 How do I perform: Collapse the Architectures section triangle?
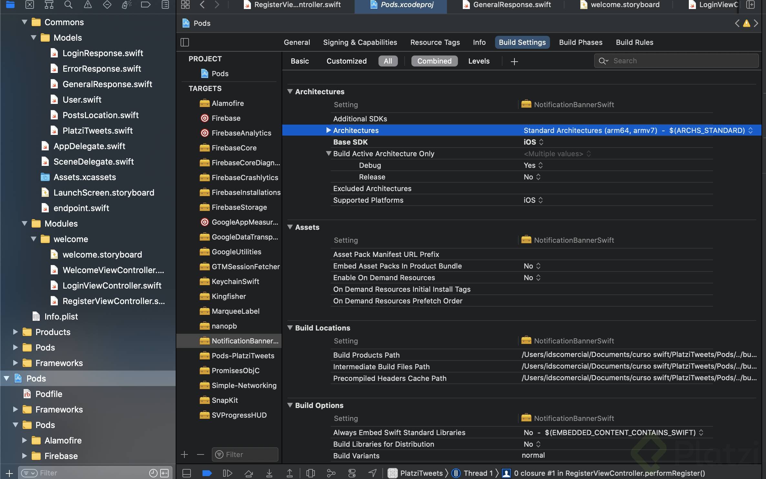pyautogui.click(x=290, y=92)
